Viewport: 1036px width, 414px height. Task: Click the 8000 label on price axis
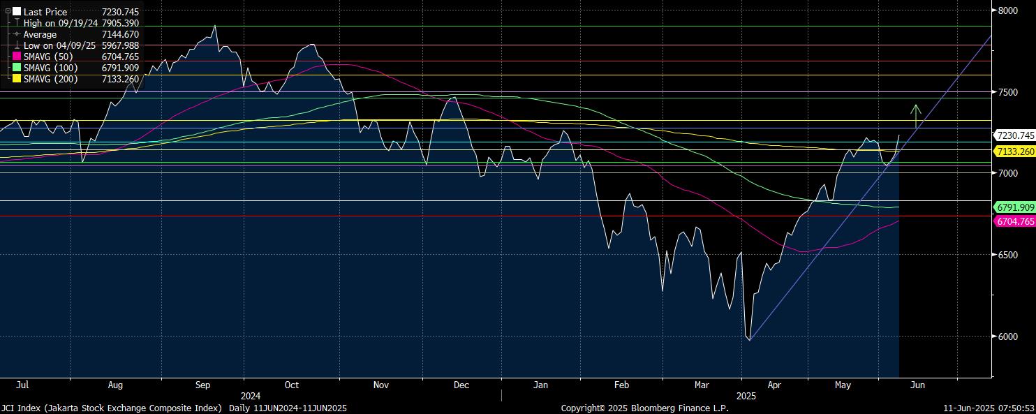point(1009,10)
